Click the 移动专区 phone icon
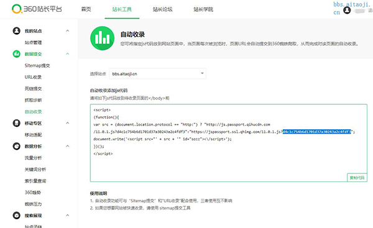Image resolution: width=373 pixels, height=228 pixels. click(x=16, y=123)
